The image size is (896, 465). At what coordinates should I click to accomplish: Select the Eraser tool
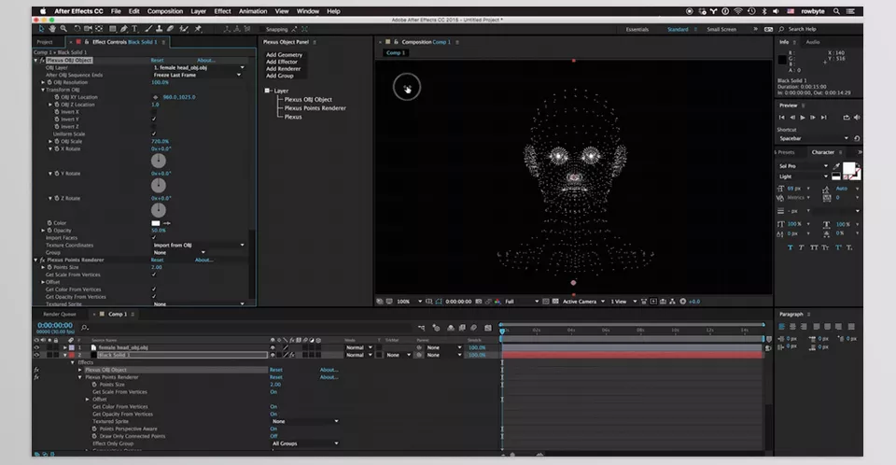point(170,29)
